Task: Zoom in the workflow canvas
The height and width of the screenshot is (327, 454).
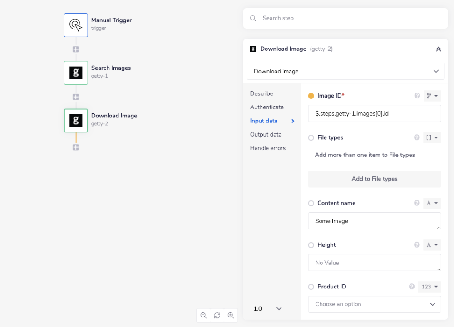Action: tap(231, 315)
